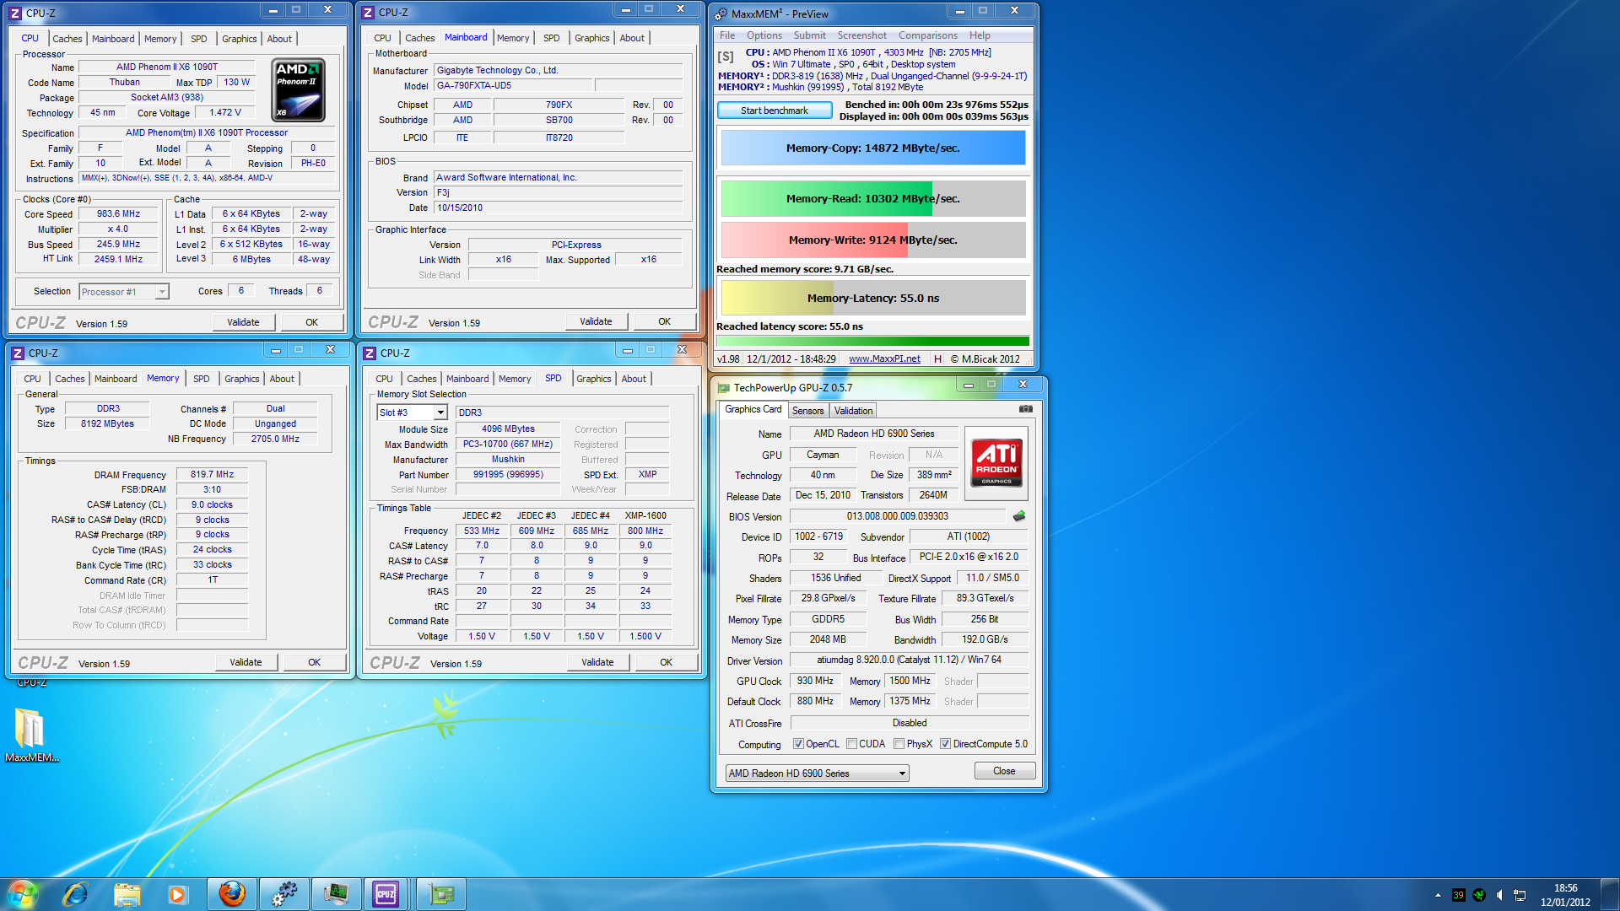The height and width of the screenshot is (911, 1620).
Task: Open the Razer tray icon
Action: click(1479, 895)
